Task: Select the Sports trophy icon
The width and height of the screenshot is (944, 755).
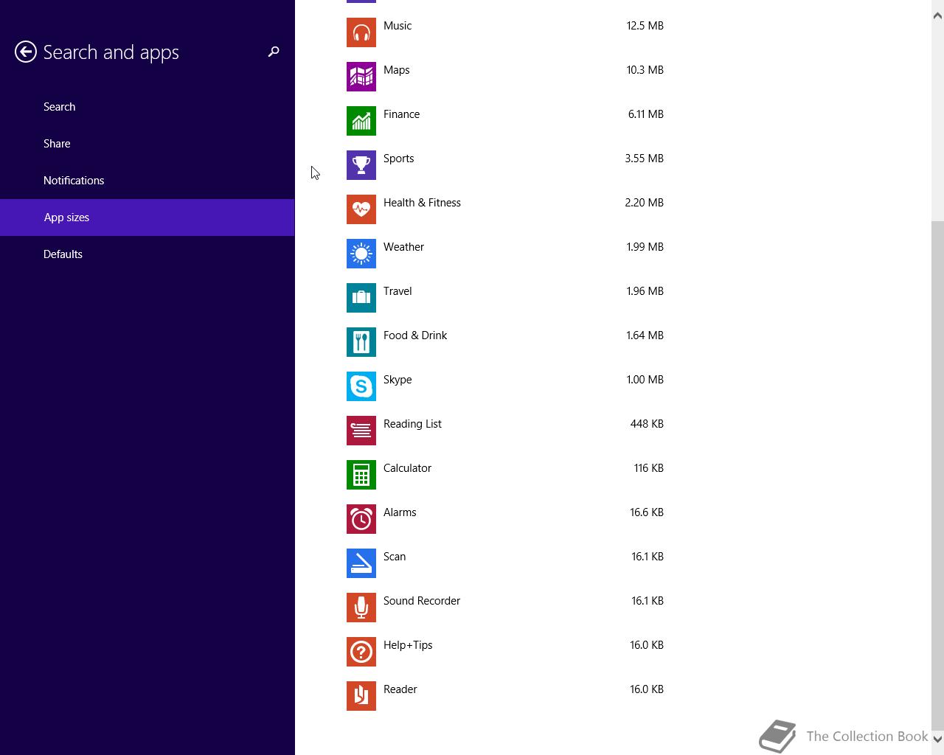Action: (361, 165)
